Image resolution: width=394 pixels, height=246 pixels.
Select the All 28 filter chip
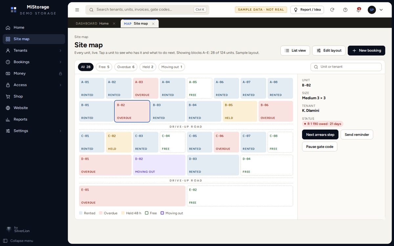point(86,67)
